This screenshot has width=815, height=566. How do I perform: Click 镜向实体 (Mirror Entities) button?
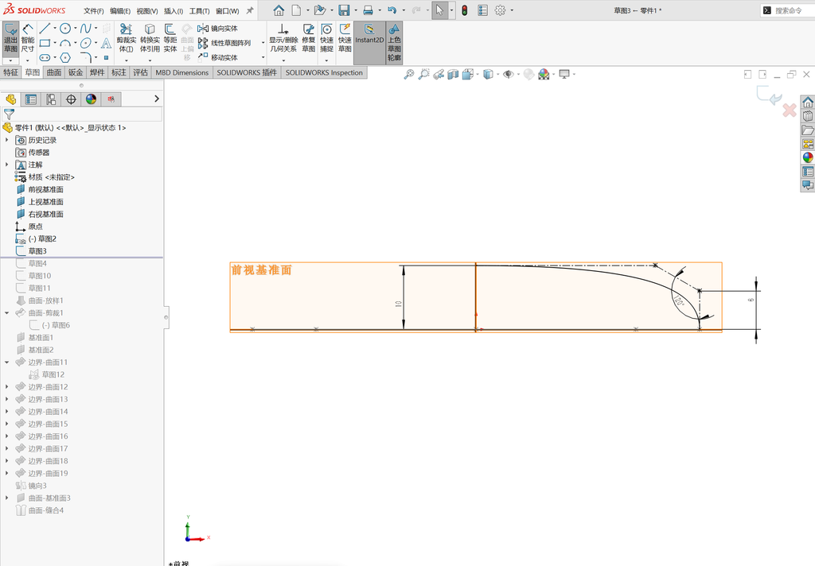(218, 29)
